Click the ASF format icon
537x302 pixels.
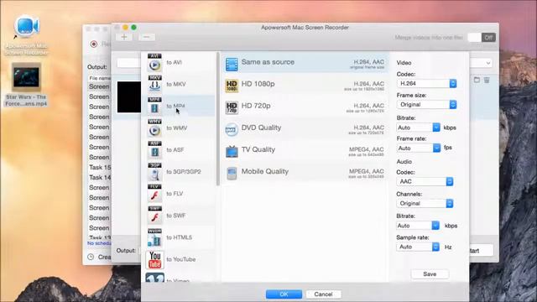click(x=154, y=149)
